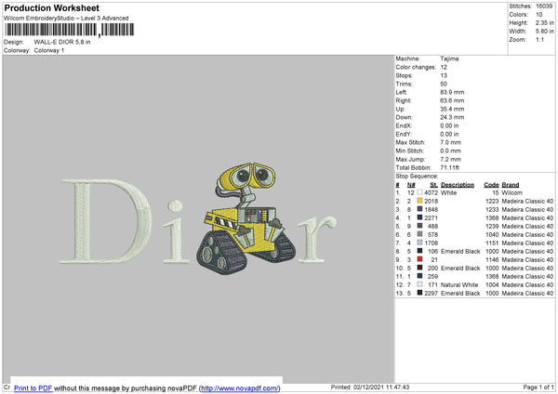Click the Up value '35.4 mm'
Image resolution: width=558 pixels, height=394 pixels.
[452, 109]
